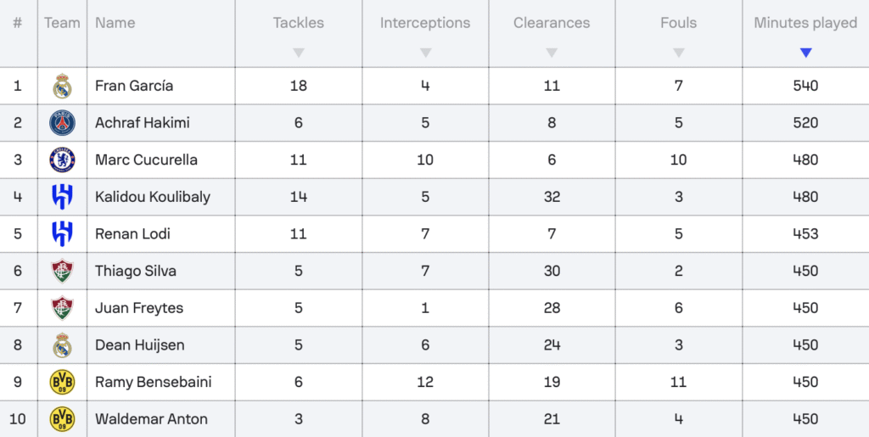
Task: Click Fluminense crest next to Thiago Silva
Action: tap(62, 272)
